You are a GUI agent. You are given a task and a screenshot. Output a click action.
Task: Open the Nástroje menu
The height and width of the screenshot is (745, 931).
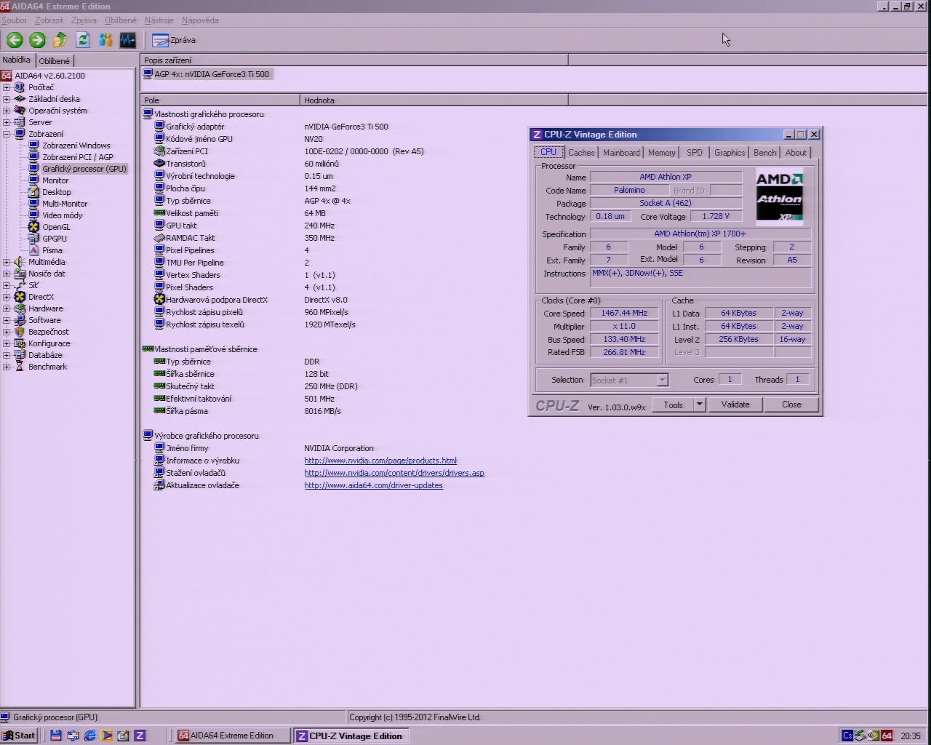[x=159, y=20]
